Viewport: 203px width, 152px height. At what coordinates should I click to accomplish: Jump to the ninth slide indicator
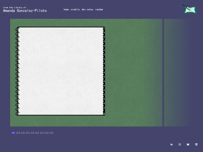pyautogui.click(x=52, y=133)
